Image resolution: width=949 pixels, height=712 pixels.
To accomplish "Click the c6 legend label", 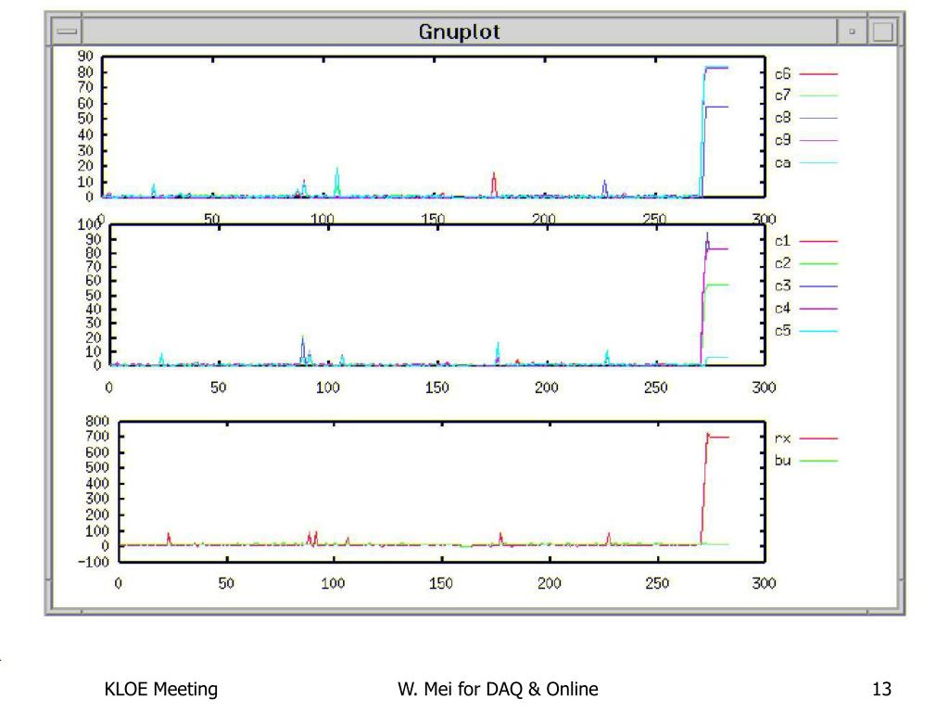I will [x=782, y=74].
